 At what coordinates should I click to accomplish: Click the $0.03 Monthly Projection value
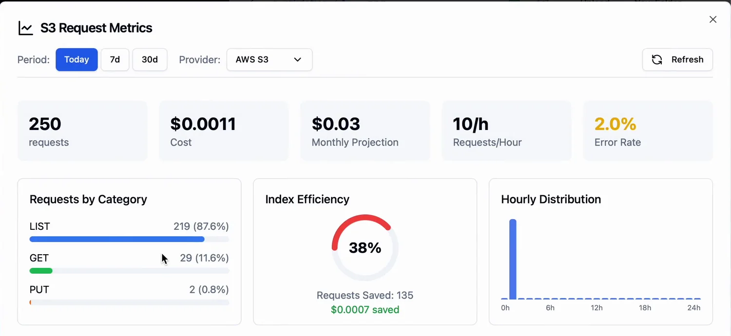click(x=336, y=124)
